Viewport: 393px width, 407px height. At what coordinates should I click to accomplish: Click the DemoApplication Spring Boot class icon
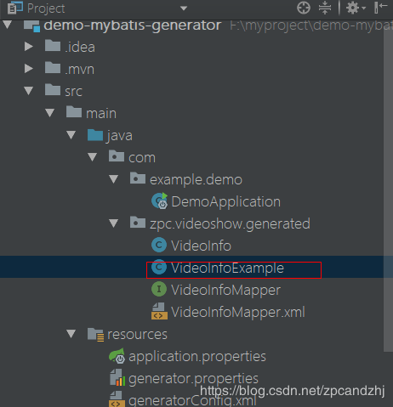click(159, 201)
